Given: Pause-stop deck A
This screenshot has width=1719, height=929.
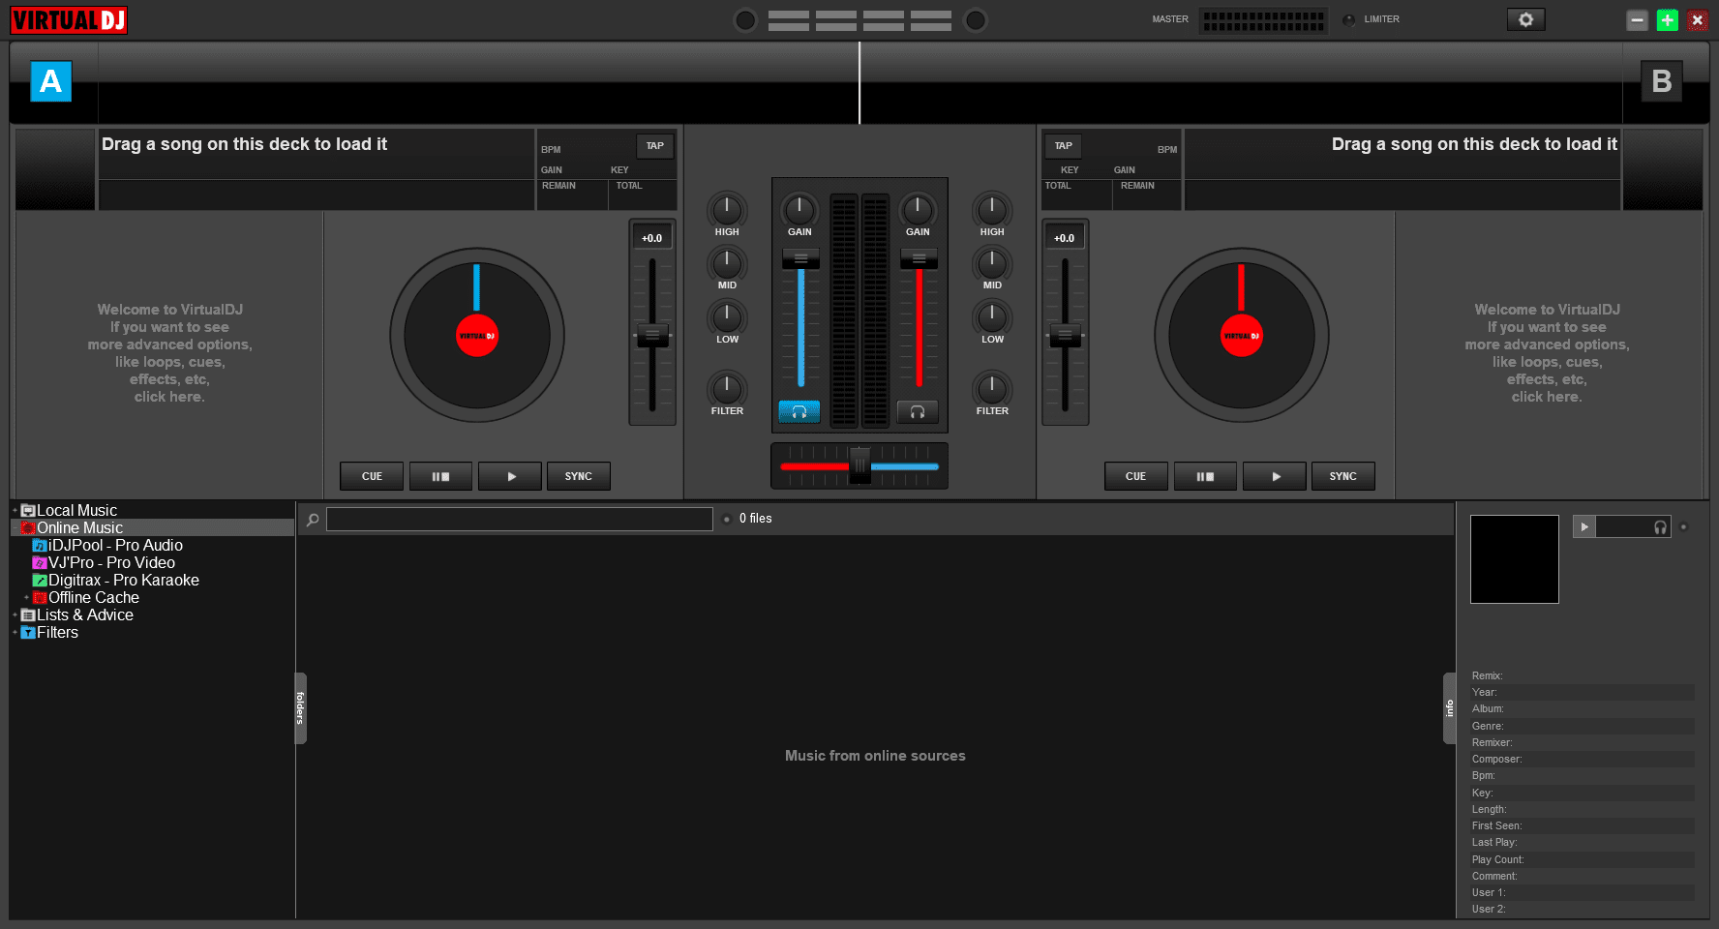Looking at the screenshot, I should click(440, 476).
